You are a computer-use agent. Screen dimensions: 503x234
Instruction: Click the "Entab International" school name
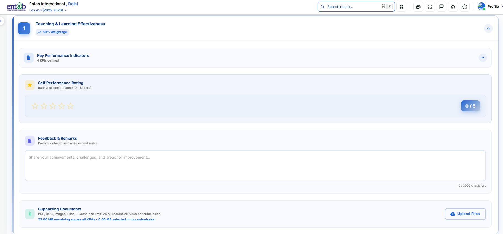[x=47, y=4]
